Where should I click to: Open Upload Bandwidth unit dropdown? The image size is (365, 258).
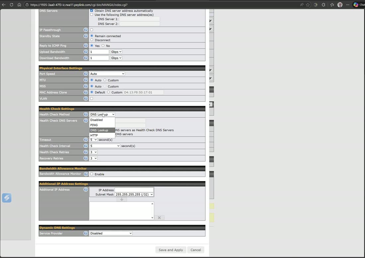[x=116, y=52]
